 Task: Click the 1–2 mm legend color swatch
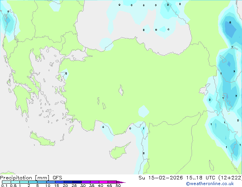click(x=24, y=182)
